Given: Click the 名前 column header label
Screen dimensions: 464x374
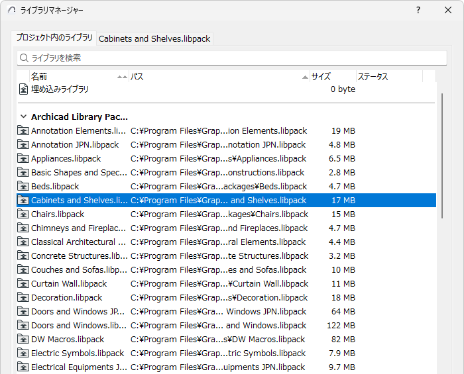Looking at the screenshot, I should pyautogui.click(x=39, y=77).
